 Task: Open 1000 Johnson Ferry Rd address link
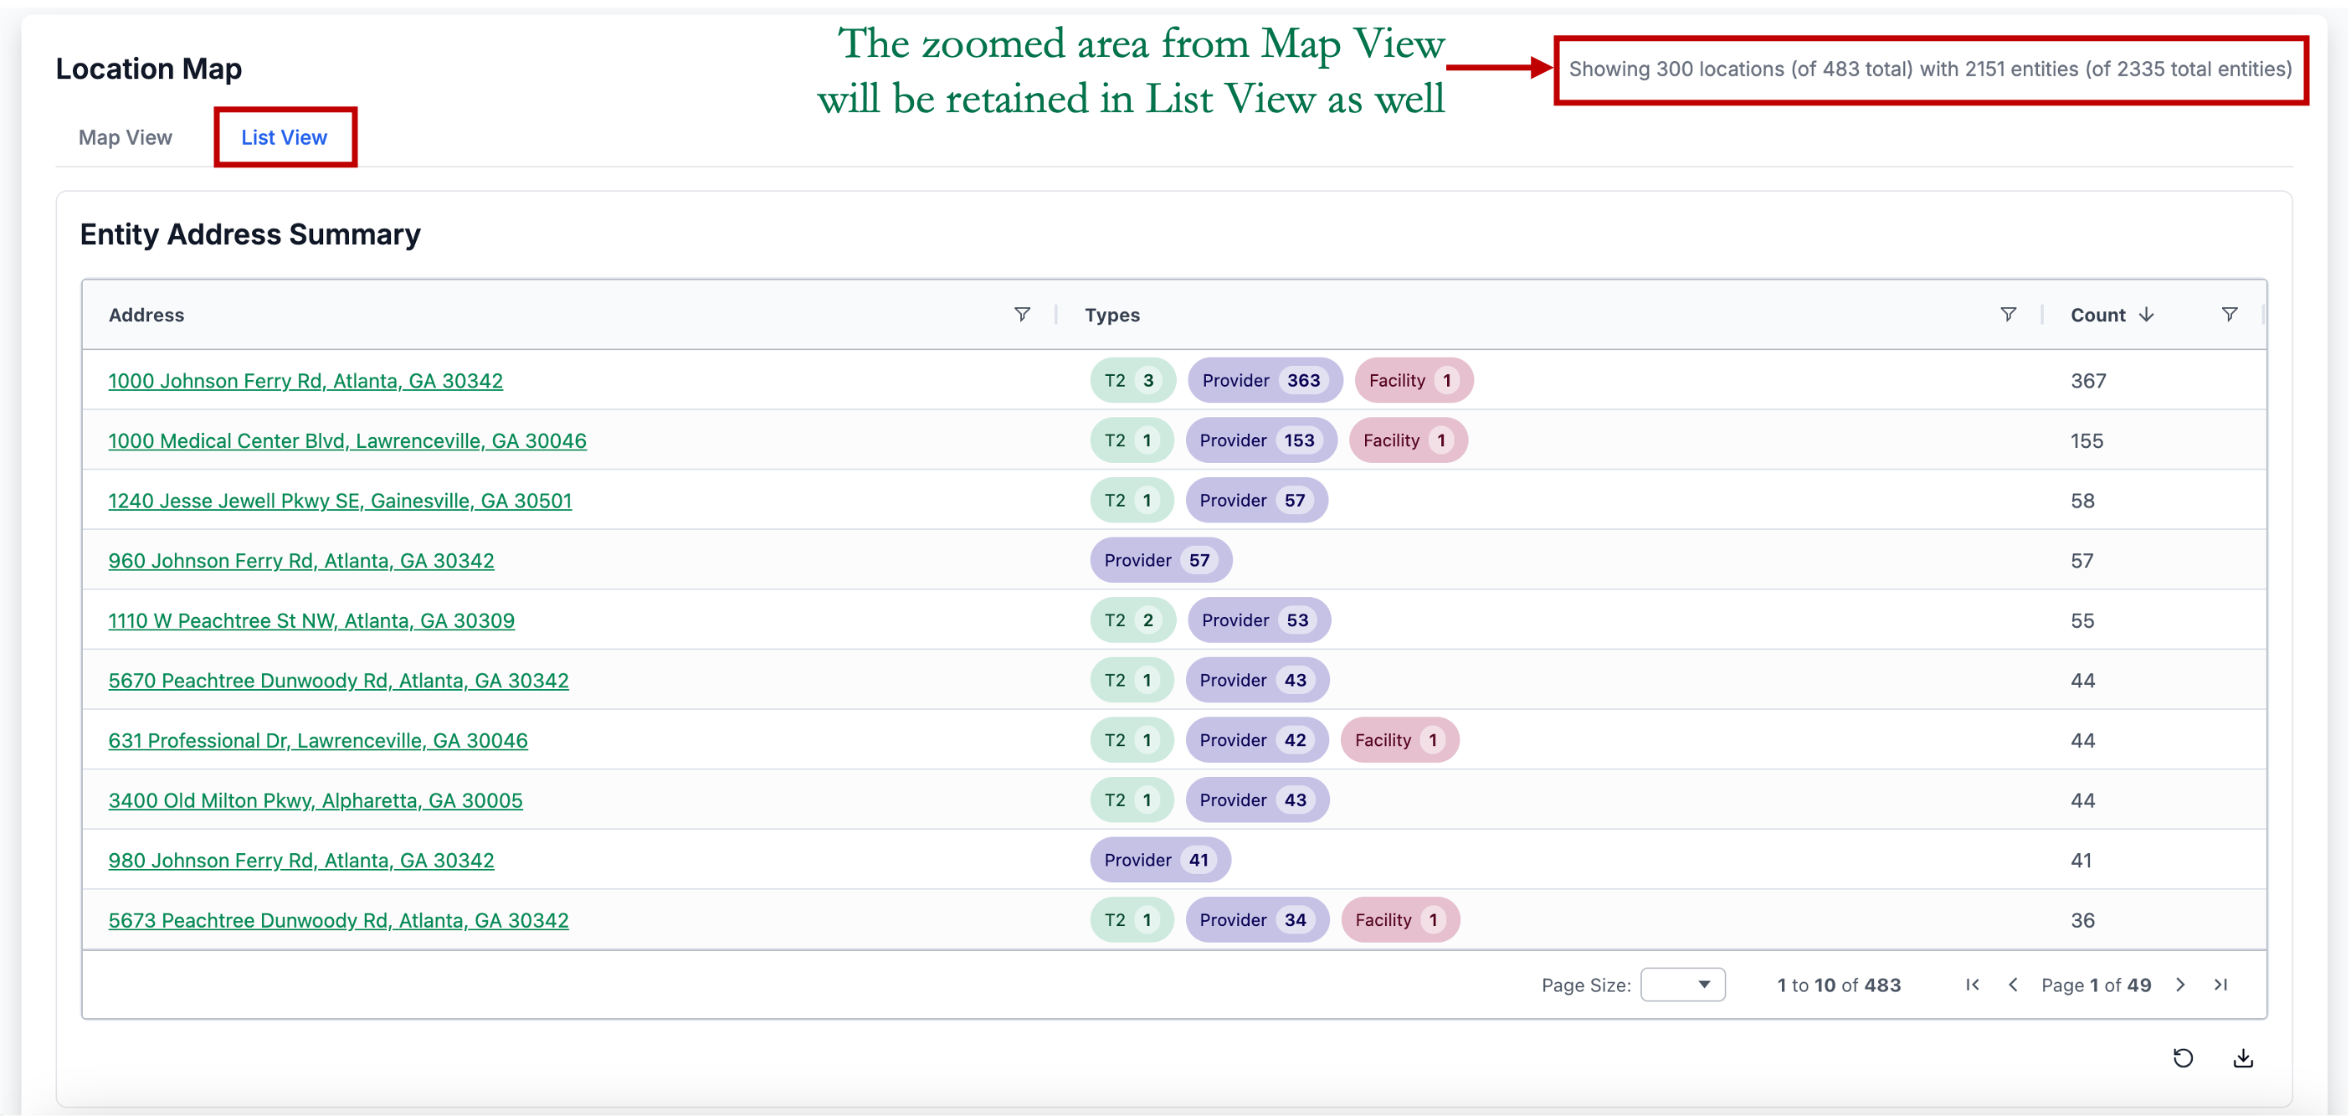coord(305,381)
